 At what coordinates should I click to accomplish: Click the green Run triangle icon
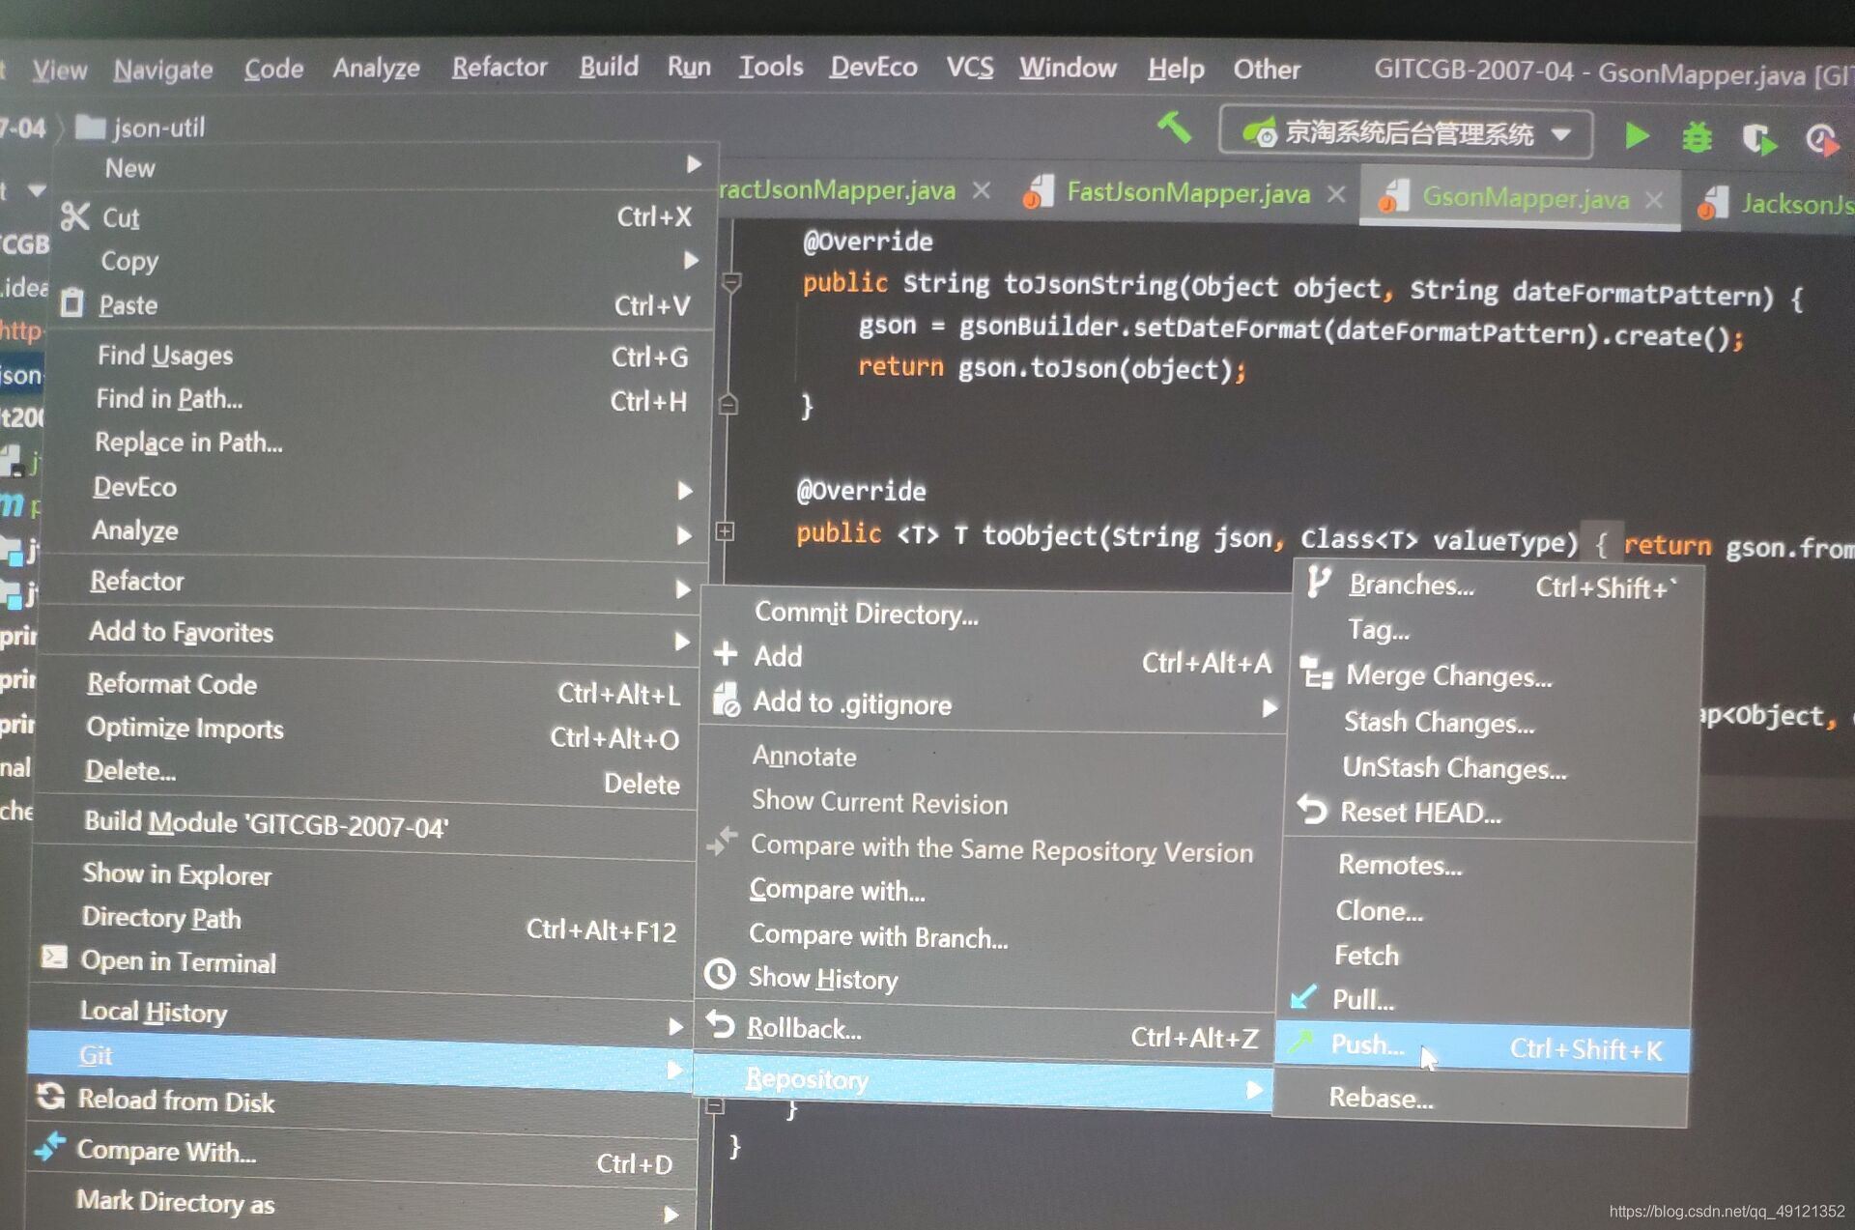point(1636,136)
